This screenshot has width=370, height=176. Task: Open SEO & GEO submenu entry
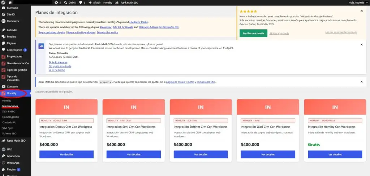point(9,112)
